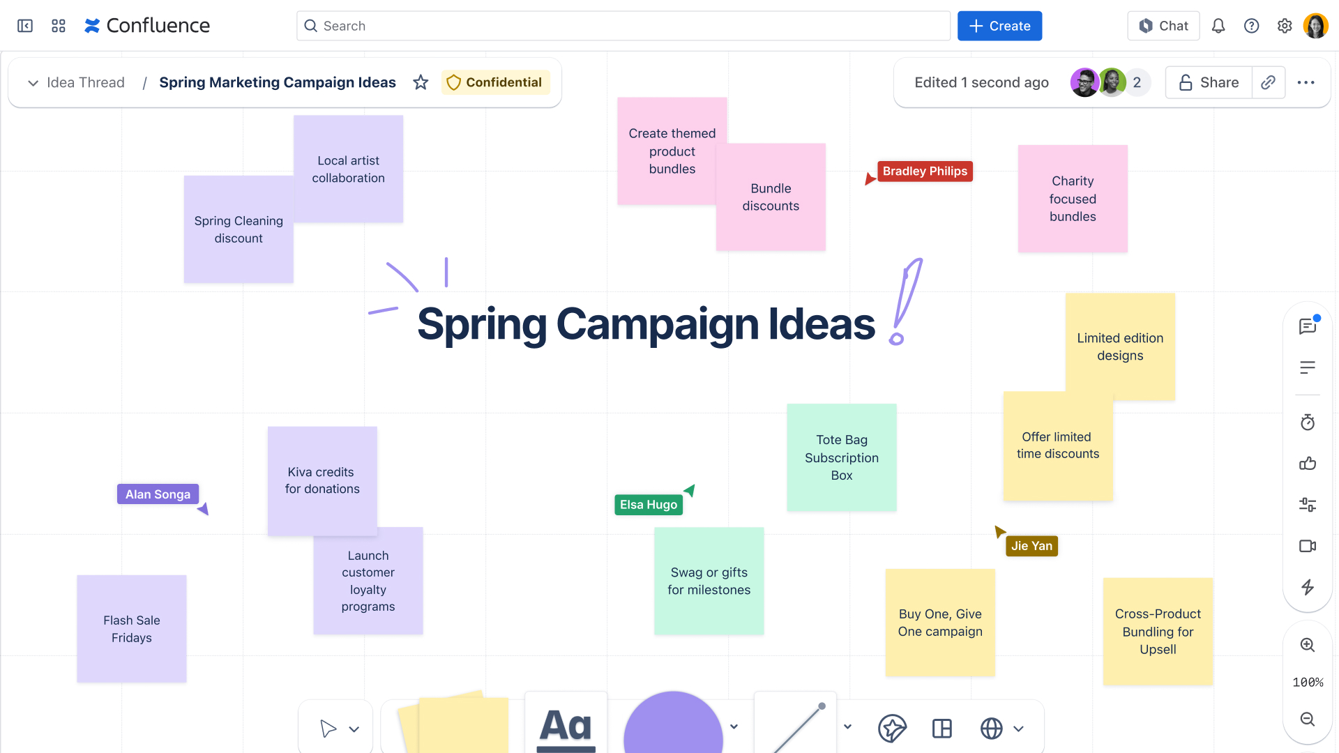Open the more actions ellipsis menu
1339x753 pixels.
1306,82
